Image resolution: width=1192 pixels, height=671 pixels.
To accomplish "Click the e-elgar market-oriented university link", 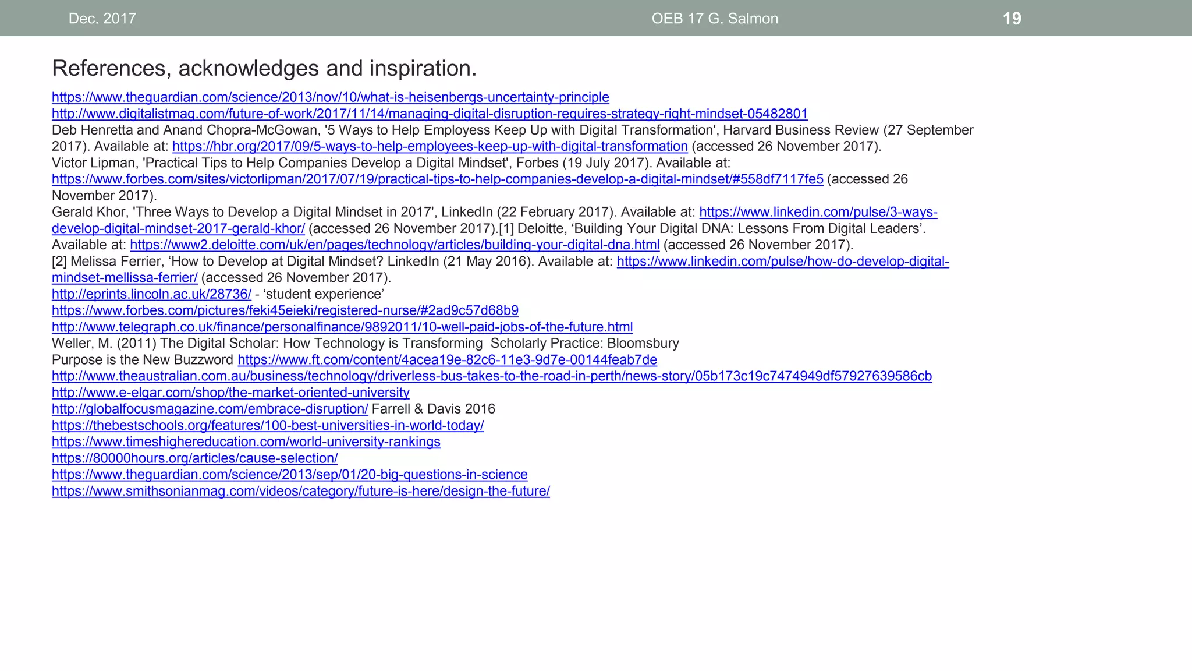I will click(230, 393).
